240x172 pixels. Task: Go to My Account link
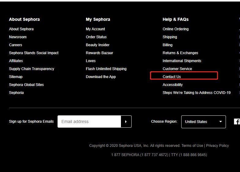[96, 29]
